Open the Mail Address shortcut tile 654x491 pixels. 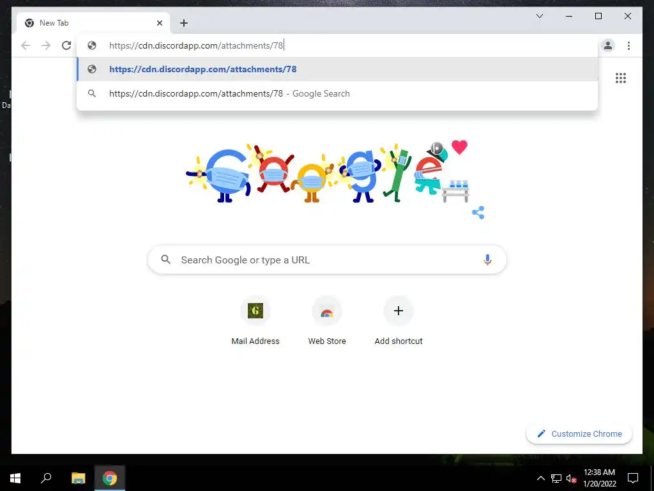pos(255,321)
